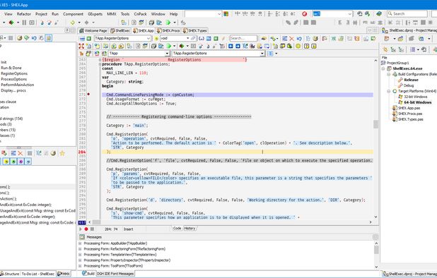This screenshot has width=437, height=278.
Task: Open the Refactor menu
Action: pyautogui.click(x=24, y=14)
